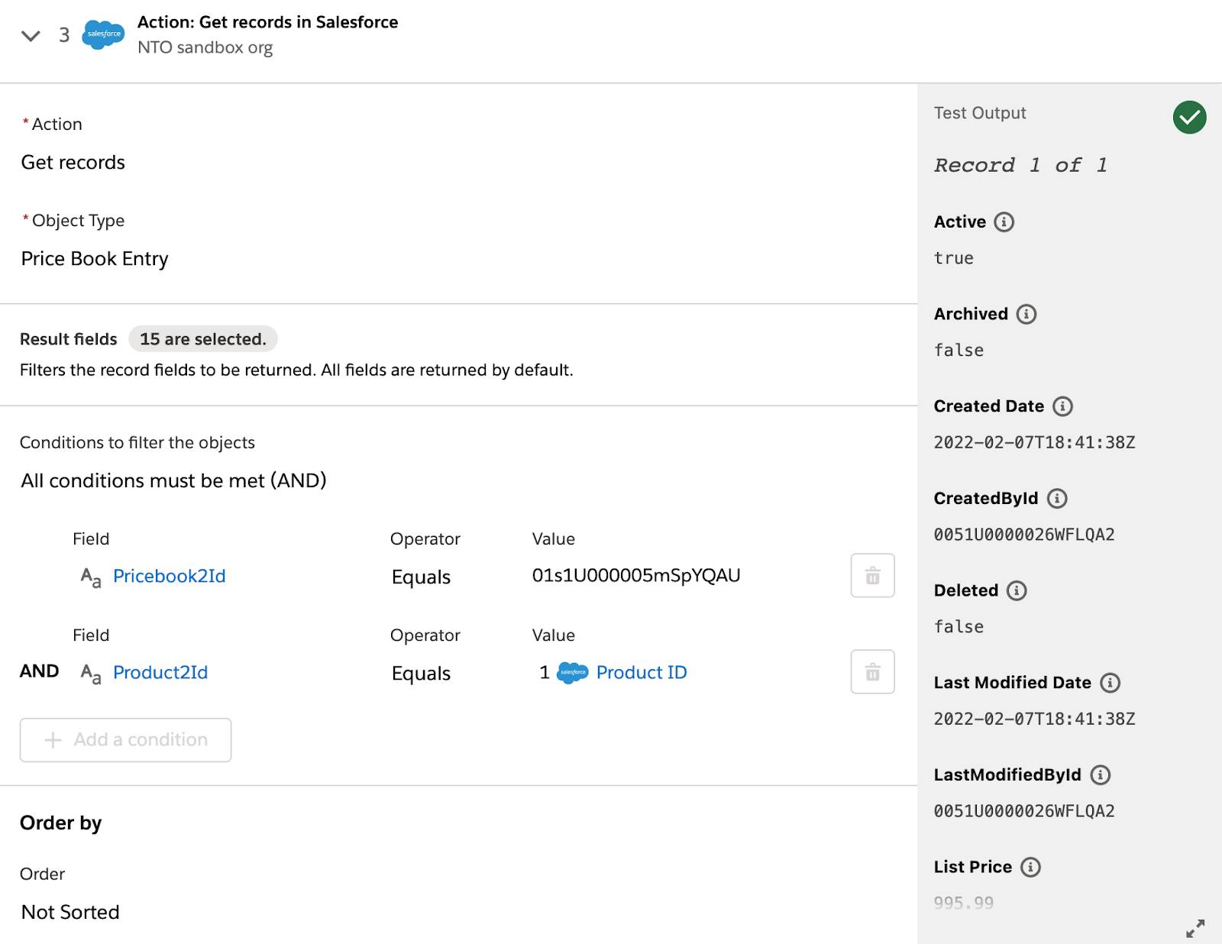The image size is (1222, 944).
Task: Select the 'NTO sandbox org' connection text
Action: click(x=205, y=47)
